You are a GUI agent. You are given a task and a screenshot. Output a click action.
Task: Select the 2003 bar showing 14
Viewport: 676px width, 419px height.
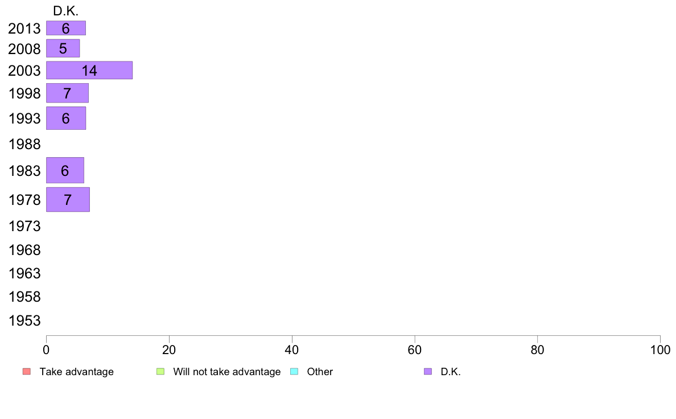tap(89, 71)
